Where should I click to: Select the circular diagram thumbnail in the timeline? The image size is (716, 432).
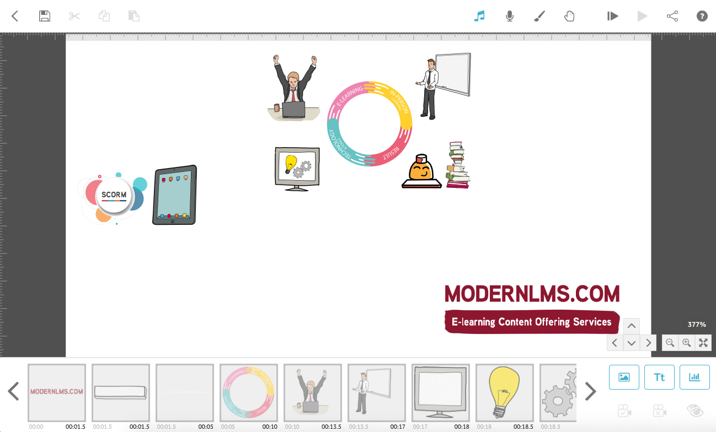[249, 392]
